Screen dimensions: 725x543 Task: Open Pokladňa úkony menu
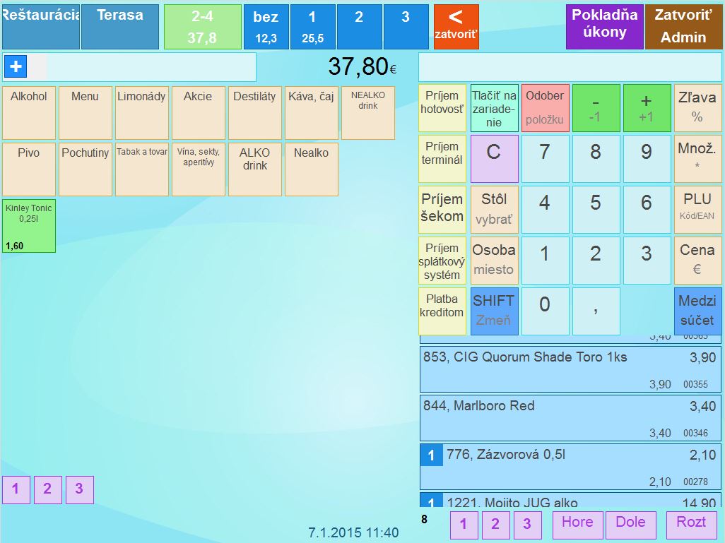click(x=604, y=27)
